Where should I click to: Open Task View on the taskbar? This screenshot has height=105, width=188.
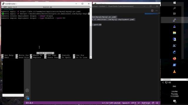point(174,14)
